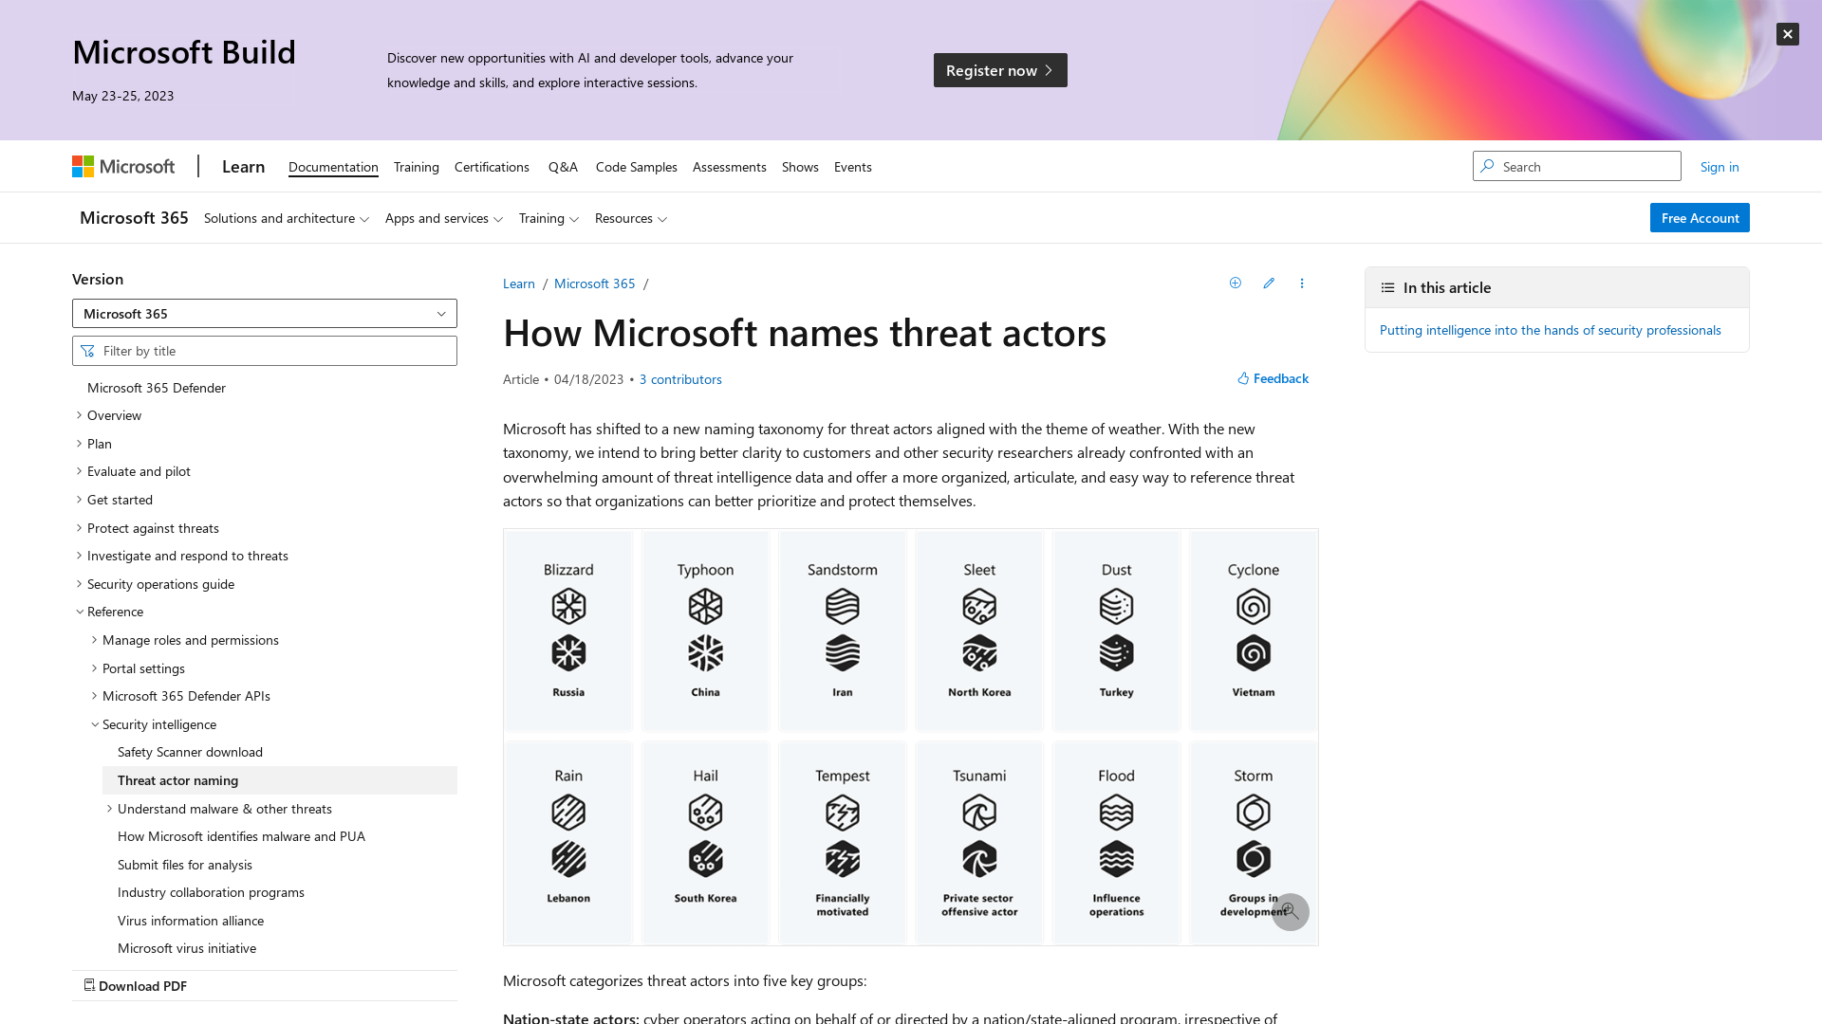Open the Training dropdown in the Microsoft 365 bar

548,218
